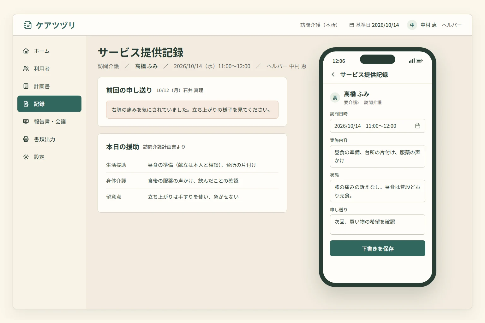485x323 pixels.
Task: Open the 計画書 section
Action: tap(49, 86)
